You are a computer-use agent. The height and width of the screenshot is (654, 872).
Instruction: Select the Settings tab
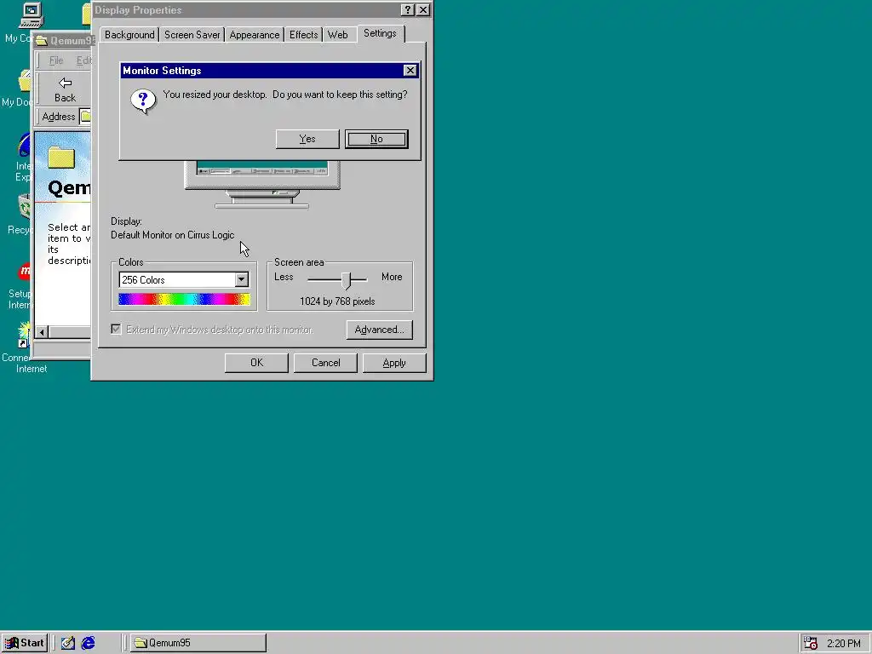point(381,33)
